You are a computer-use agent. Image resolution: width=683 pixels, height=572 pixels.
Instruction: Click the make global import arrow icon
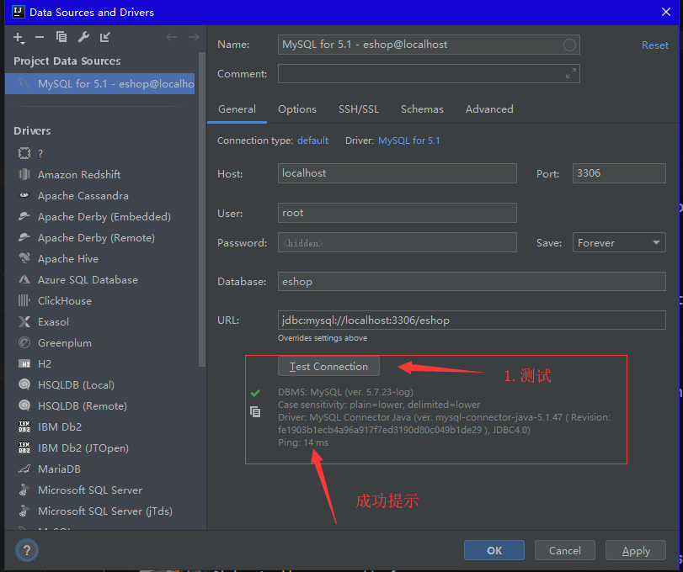coord(105,37)
